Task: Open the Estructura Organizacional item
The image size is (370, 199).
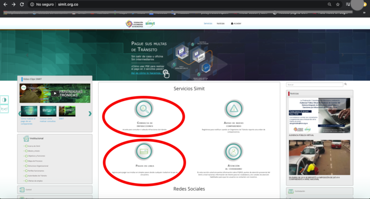Action: click(38, 166)
